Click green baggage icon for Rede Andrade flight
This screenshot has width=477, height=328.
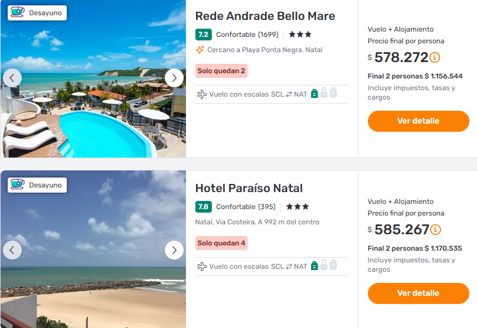(314, 93)
